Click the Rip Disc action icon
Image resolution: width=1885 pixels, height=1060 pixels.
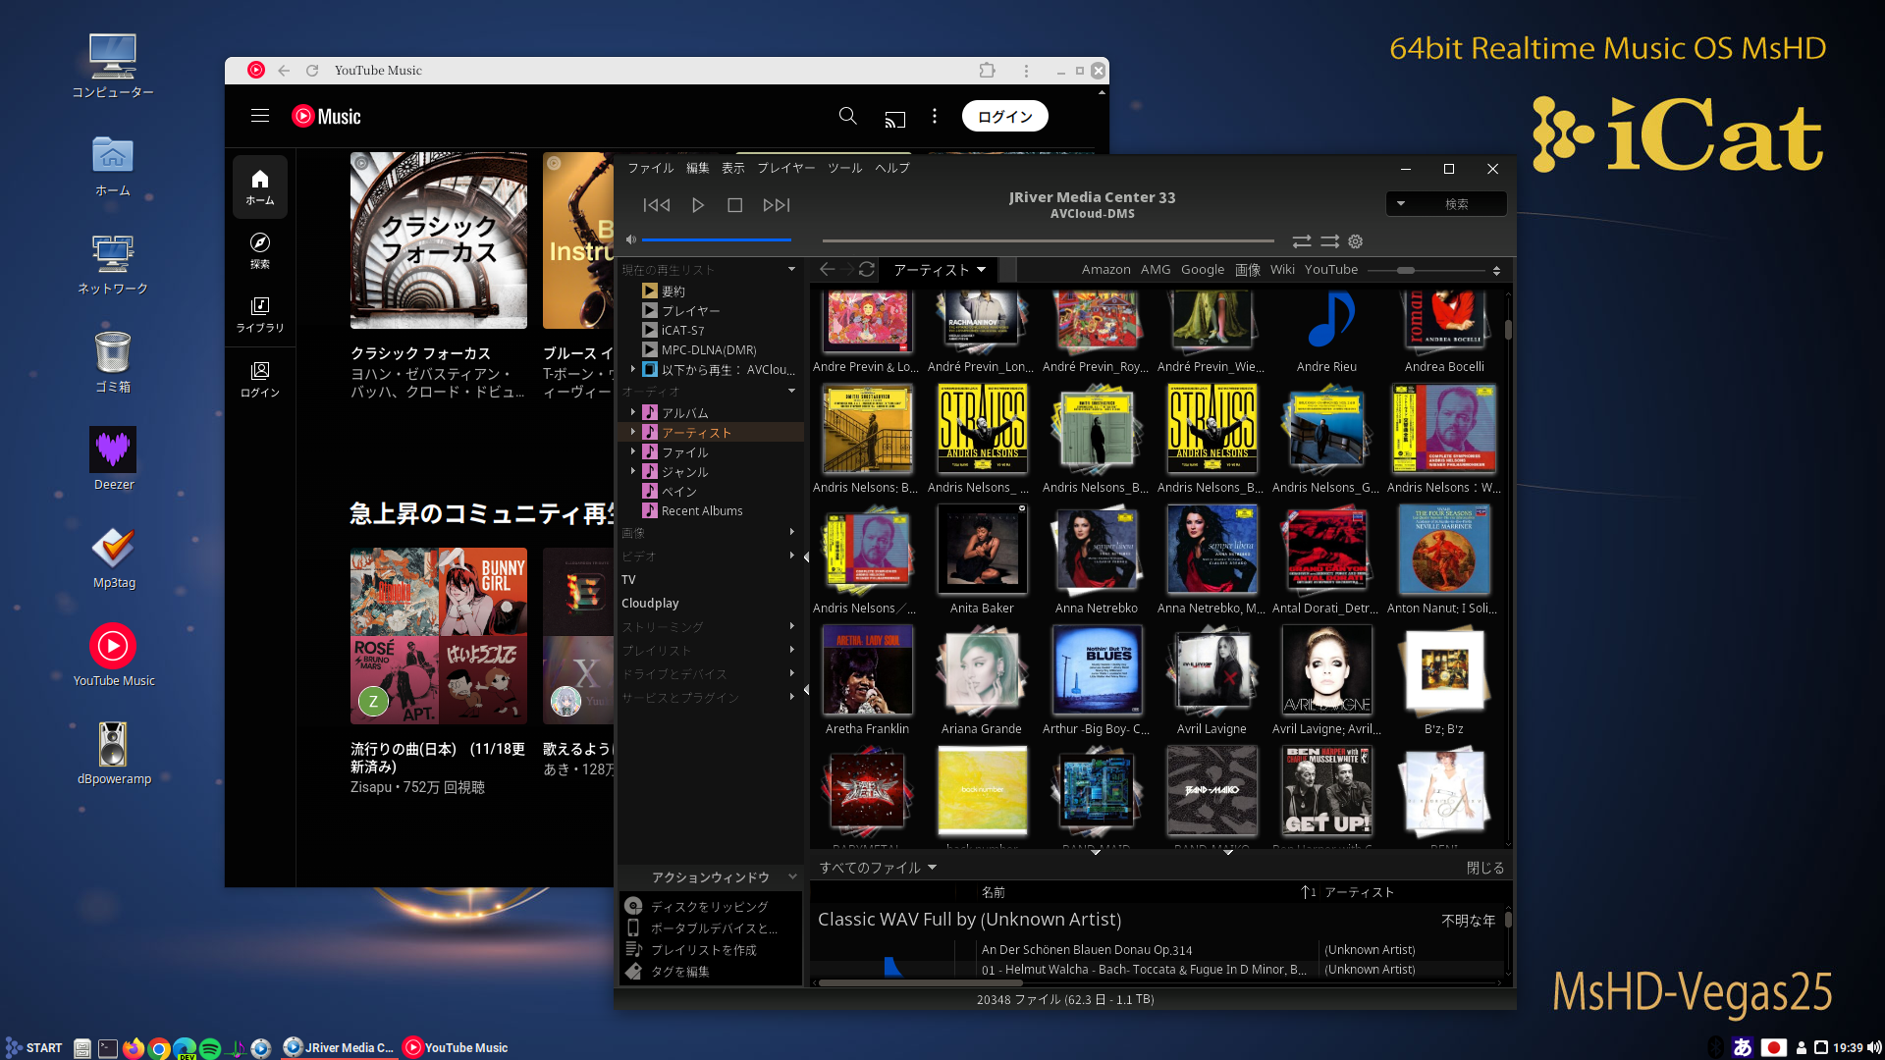pos(634,906)
